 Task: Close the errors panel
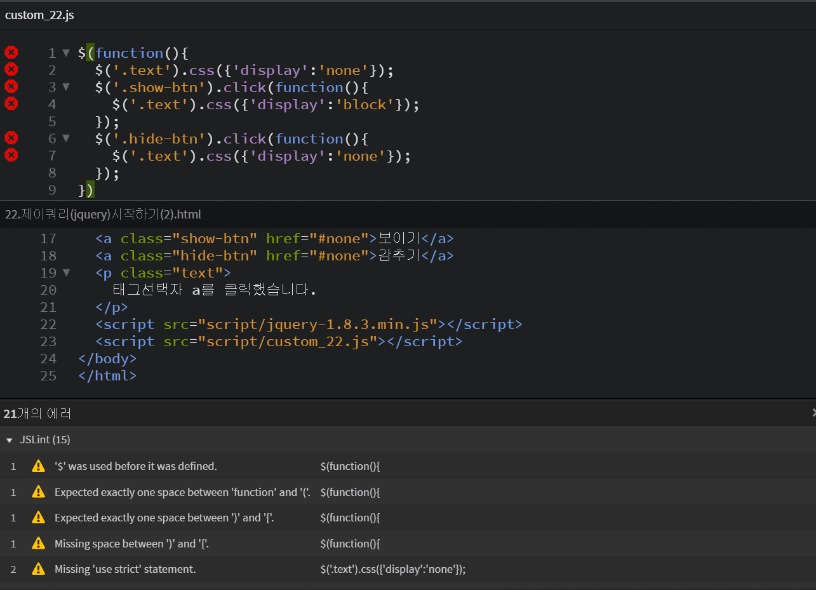(813, 413)
